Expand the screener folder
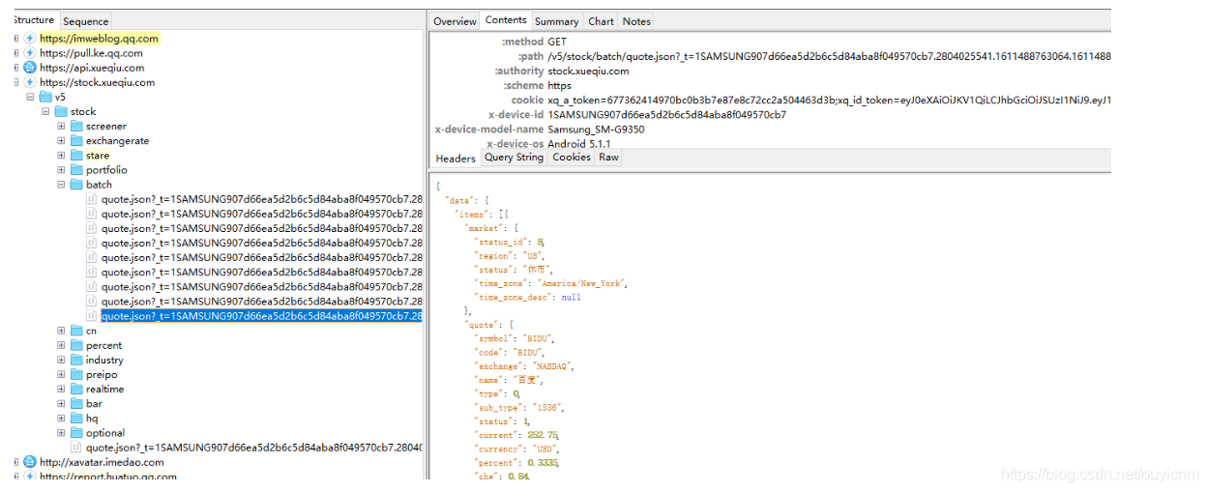The width and height of the screenshot is (1208, 492). pyautogui.click(x=61, y=127)
